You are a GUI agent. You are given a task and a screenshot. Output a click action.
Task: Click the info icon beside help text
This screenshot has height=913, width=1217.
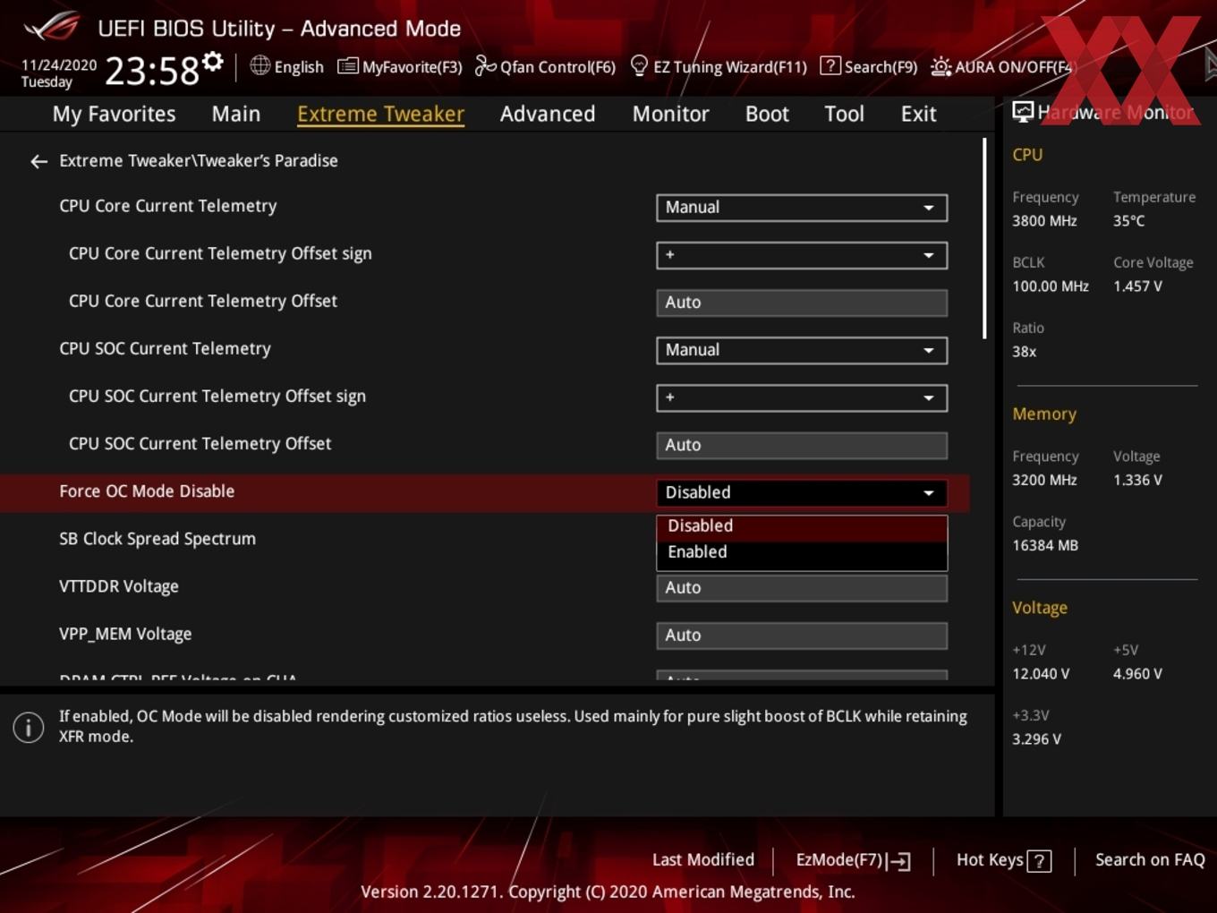click(29, 727)
